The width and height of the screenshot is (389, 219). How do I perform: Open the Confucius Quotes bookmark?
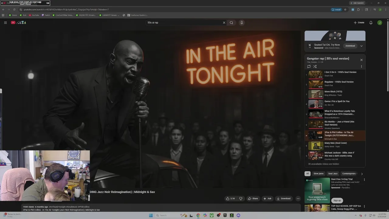[138, 15]
